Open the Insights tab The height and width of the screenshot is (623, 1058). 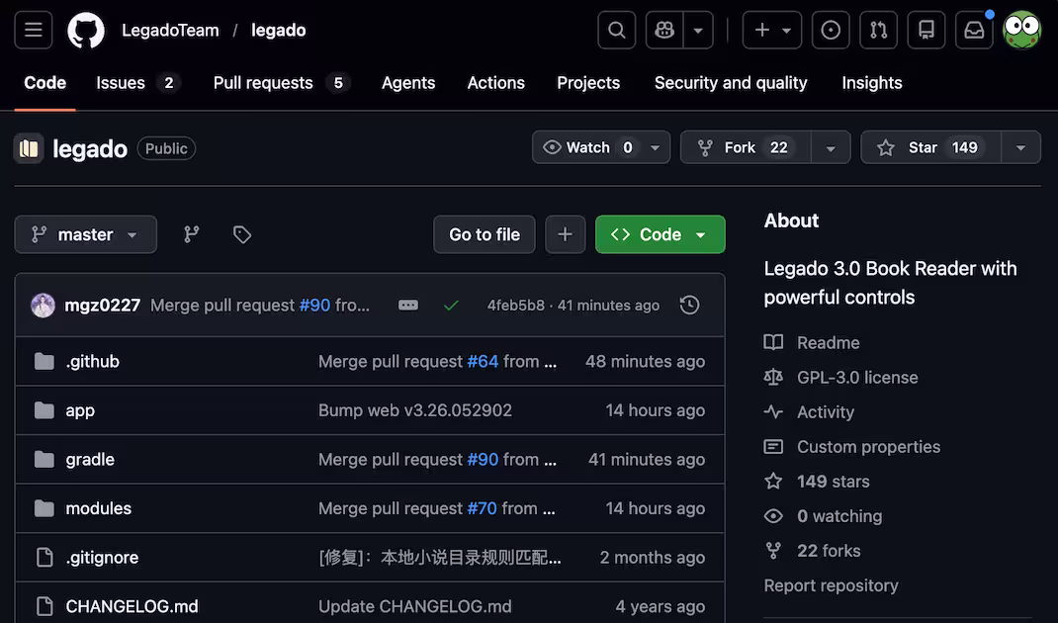[x=872, y=83]
